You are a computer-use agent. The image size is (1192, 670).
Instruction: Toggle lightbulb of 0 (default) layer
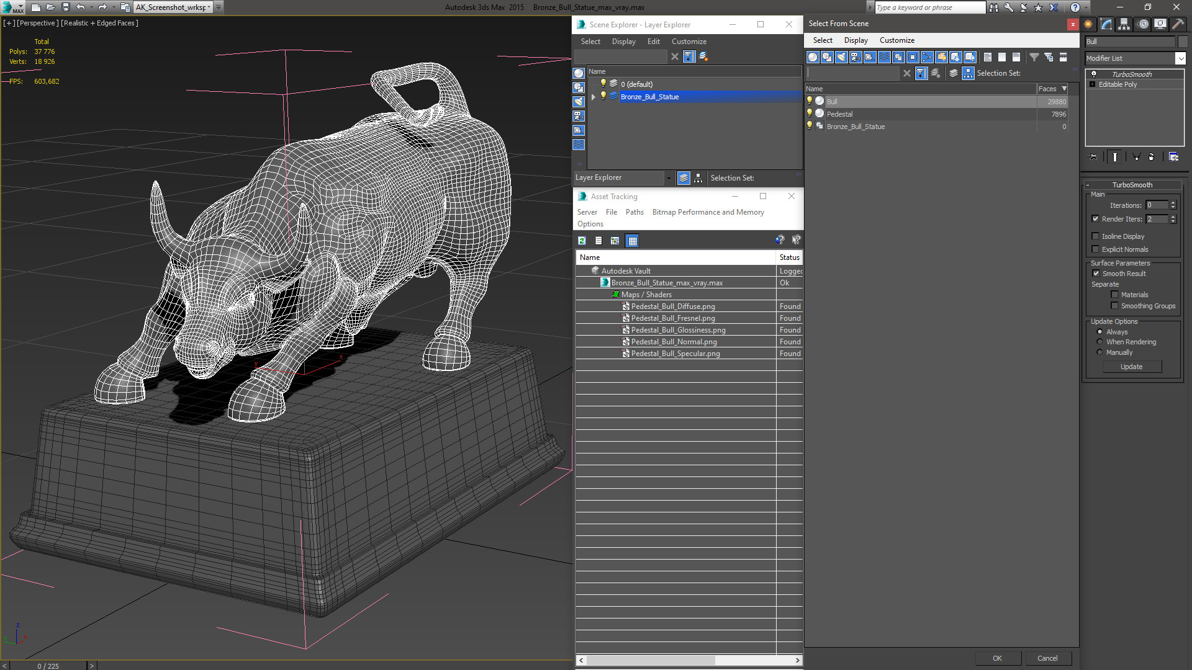603,84
